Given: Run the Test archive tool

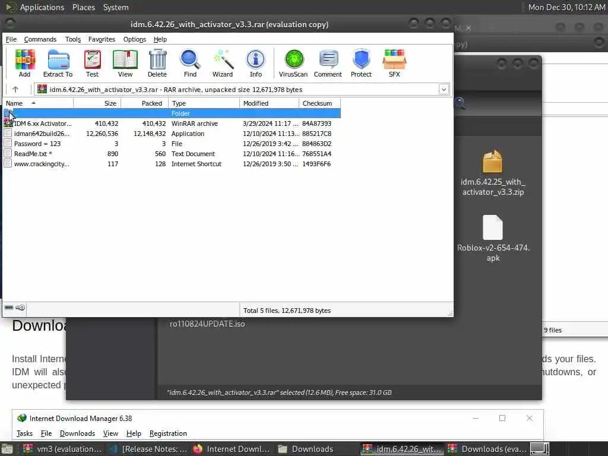Looking at the screenshot, I should [92, 63].
